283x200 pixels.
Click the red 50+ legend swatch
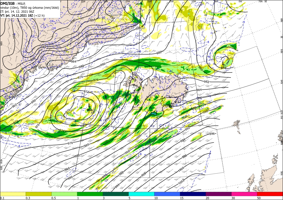pyautogui.click(x=270, y=194)
